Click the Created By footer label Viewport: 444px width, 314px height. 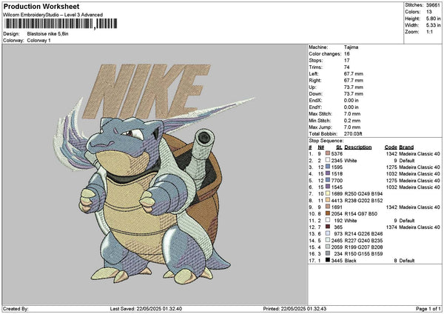coord(16,309)
